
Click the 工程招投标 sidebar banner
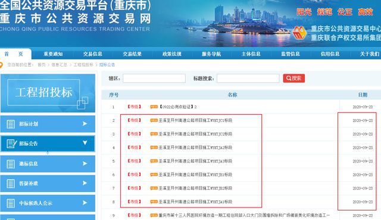[48, 93]
